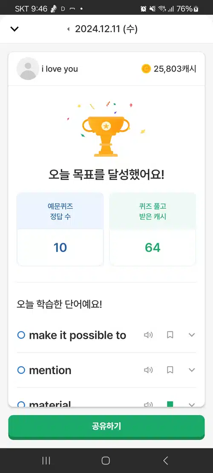Play pronunciation for 'mention'

click(148, 370)
